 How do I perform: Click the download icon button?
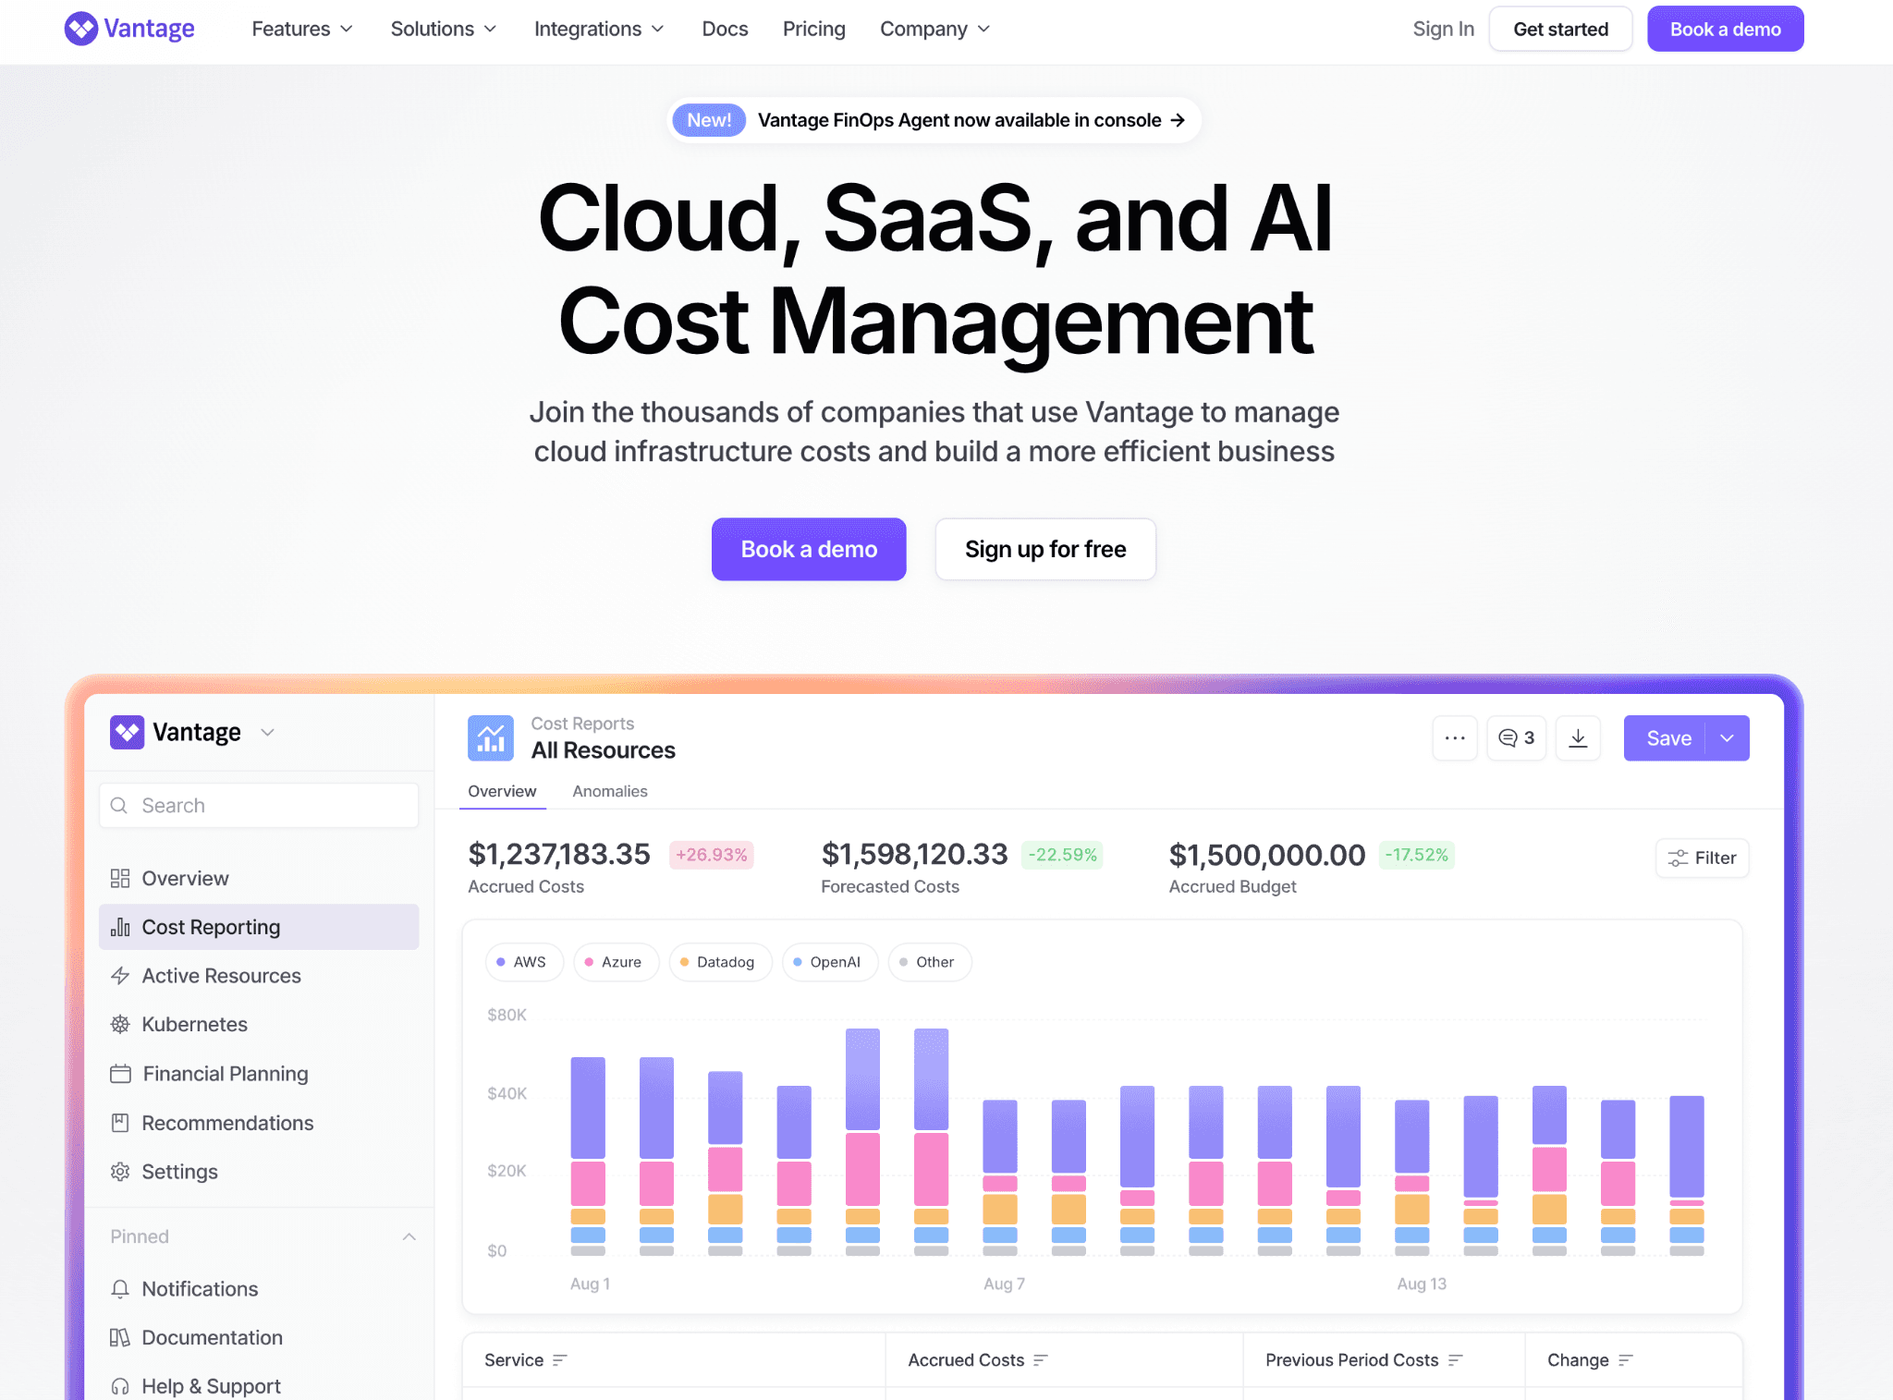click(x=1578, y=738)
